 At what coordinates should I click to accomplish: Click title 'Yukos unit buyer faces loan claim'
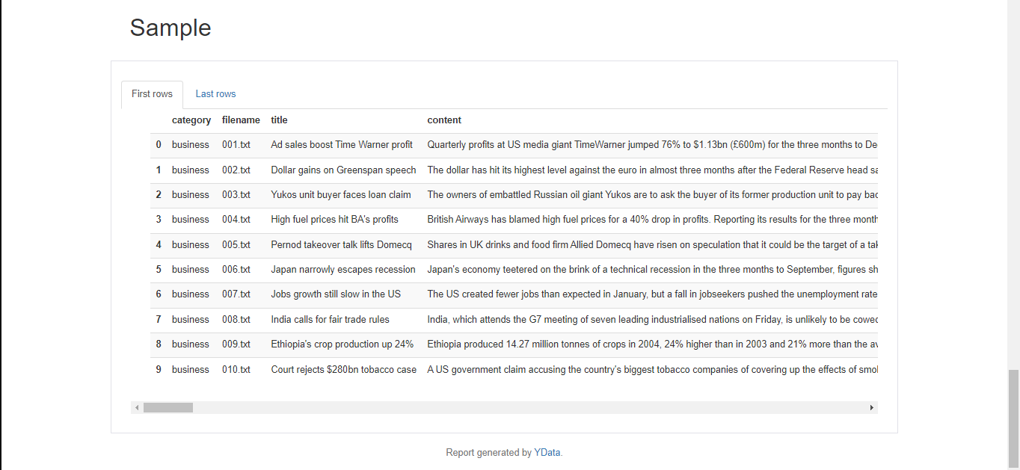click(341, 195)
